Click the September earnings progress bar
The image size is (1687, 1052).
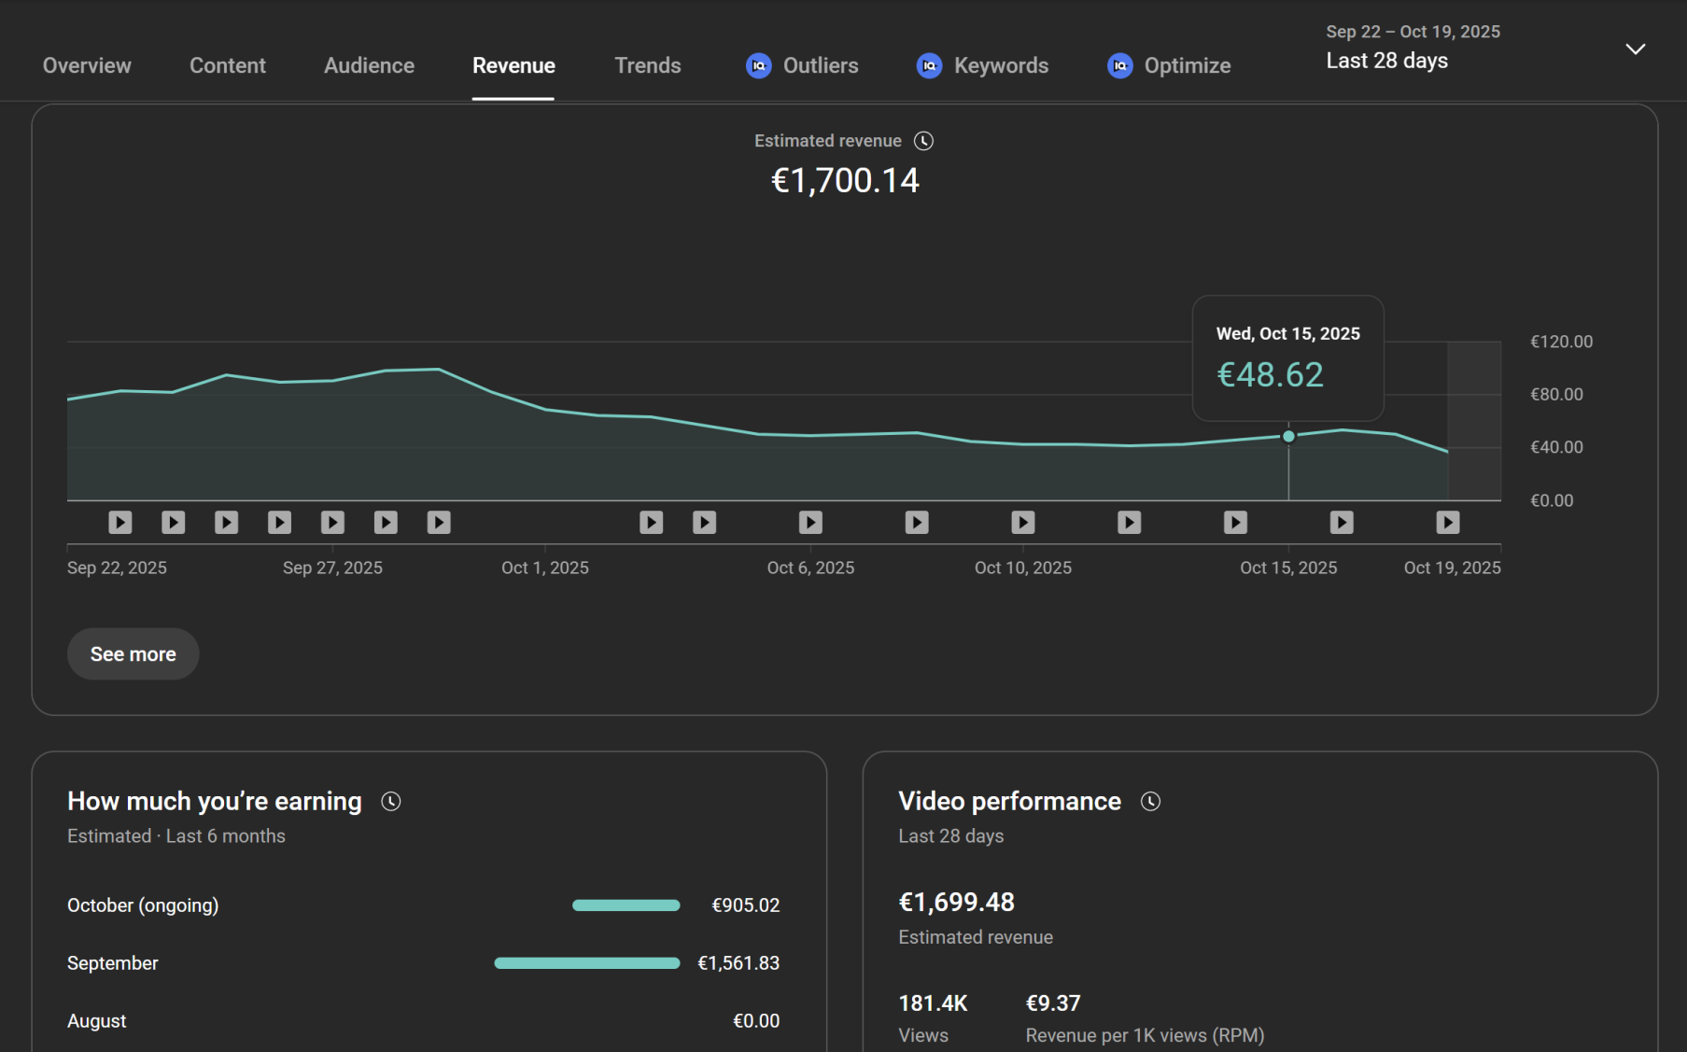point(586,962)
